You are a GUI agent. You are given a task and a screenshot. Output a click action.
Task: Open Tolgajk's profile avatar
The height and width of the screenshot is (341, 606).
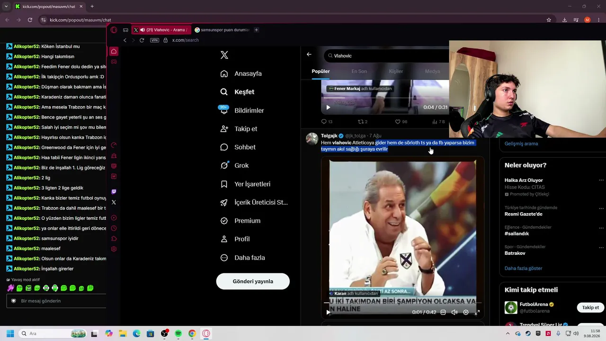(312, 139)
